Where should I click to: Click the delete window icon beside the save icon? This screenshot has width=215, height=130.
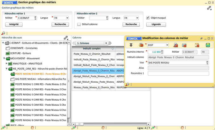(x=197, y=45)
